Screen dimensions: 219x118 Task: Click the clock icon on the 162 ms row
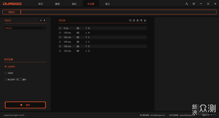(60, 37)
